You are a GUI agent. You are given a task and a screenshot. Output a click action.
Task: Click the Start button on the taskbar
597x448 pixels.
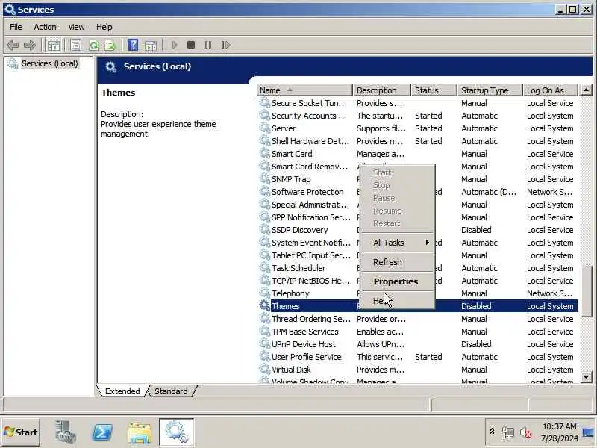pyautogui.click(x=21, y=432)
